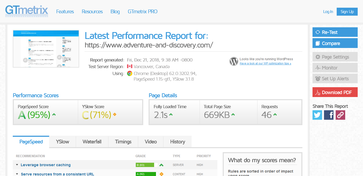This screenshot has height=176, width=363.
Task: Click the A (92) grade bar
Action: [147, 174]
